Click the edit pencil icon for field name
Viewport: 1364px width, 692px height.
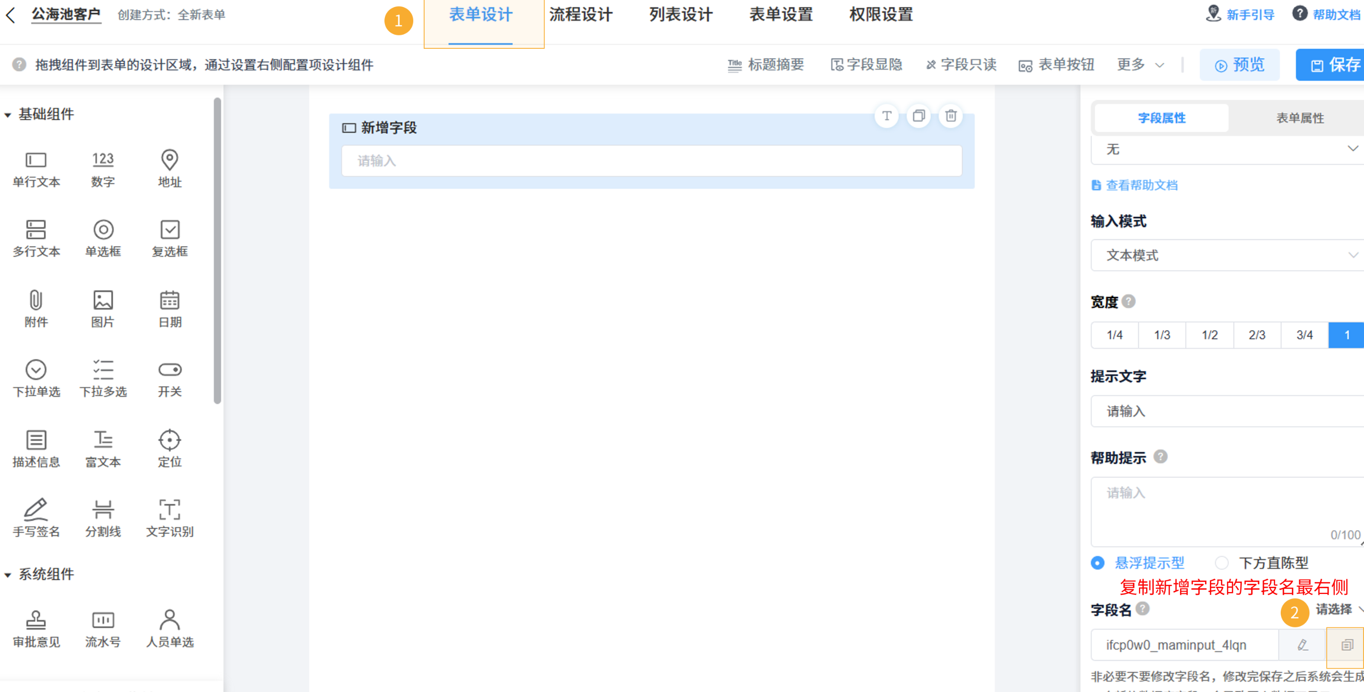point(1303,645)
